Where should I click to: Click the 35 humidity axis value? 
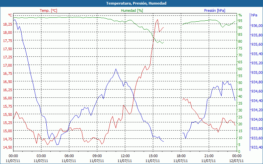(x=240, y=104)
